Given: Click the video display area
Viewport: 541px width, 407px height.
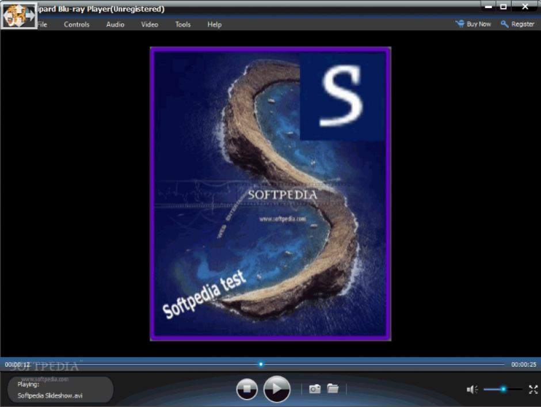Looking at the screenshot, I should 270,193.
